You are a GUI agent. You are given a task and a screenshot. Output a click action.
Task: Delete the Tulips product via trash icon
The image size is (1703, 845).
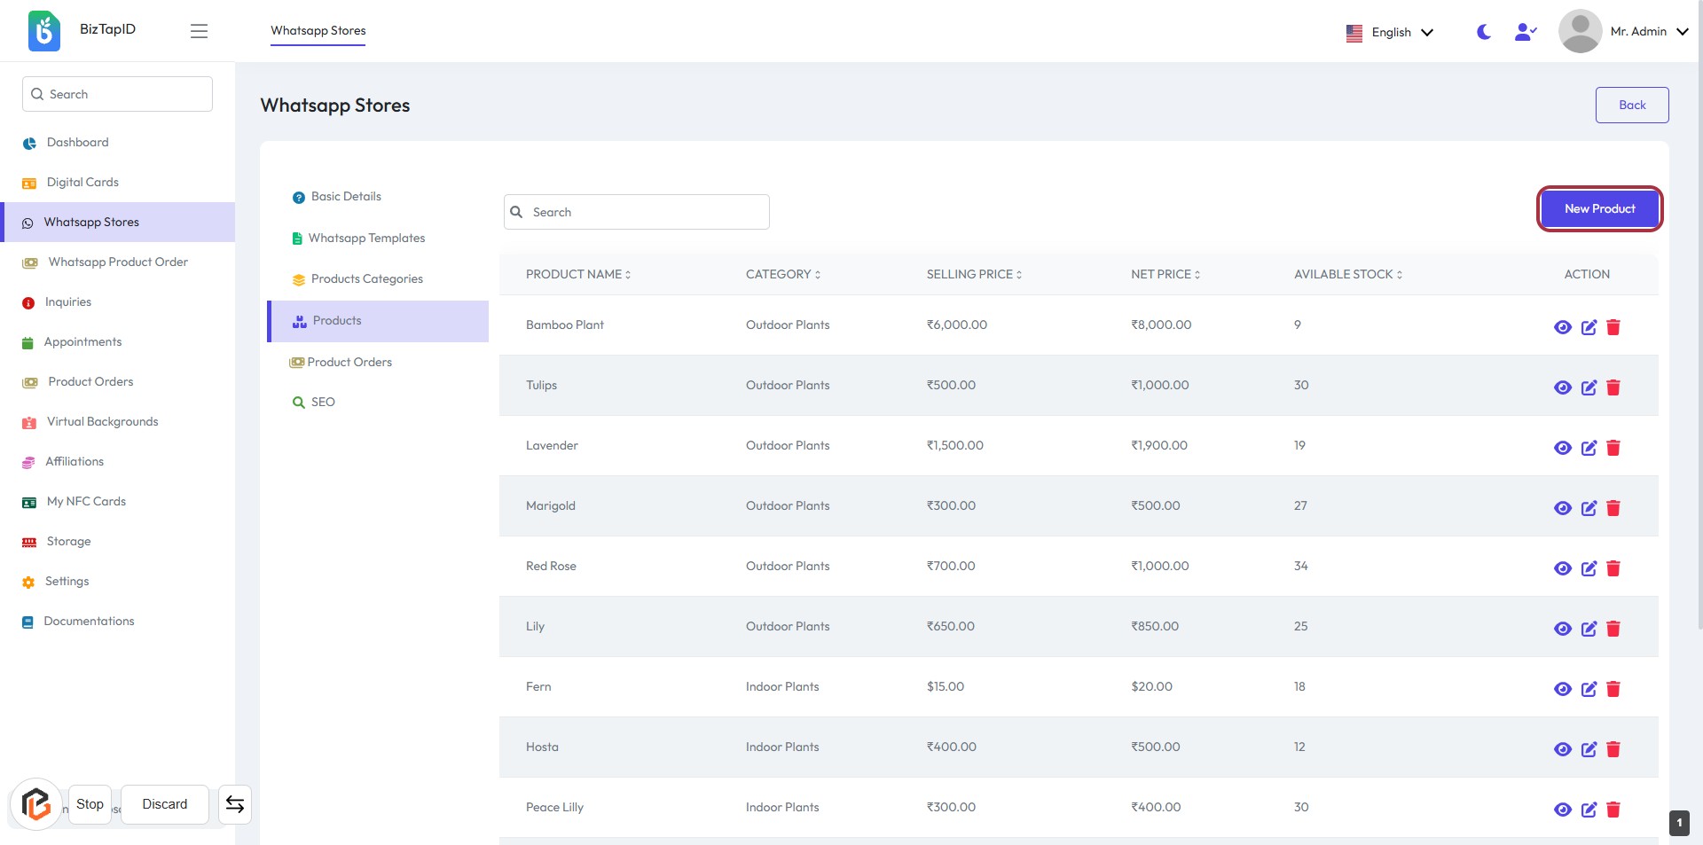(1613, 387)
